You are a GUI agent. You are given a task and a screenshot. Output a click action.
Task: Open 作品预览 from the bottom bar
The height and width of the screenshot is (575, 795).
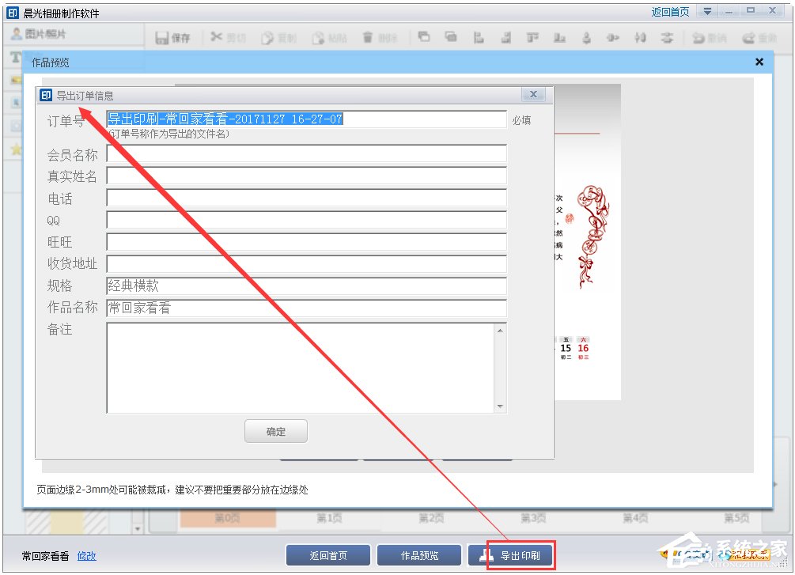coord(420,554)
